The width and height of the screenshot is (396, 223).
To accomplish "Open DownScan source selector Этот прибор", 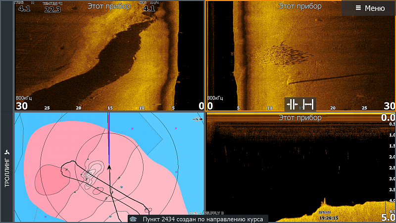I will (x=300, y=117).
